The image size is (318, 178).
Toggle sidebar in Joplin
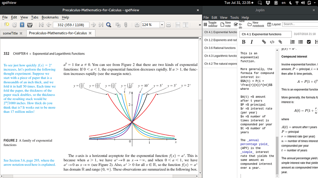(x=210, y=24)
